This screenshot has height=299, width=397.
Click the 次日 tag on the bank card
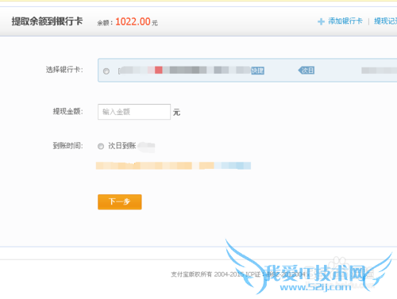pyautogui.click(x=306, y=71)
